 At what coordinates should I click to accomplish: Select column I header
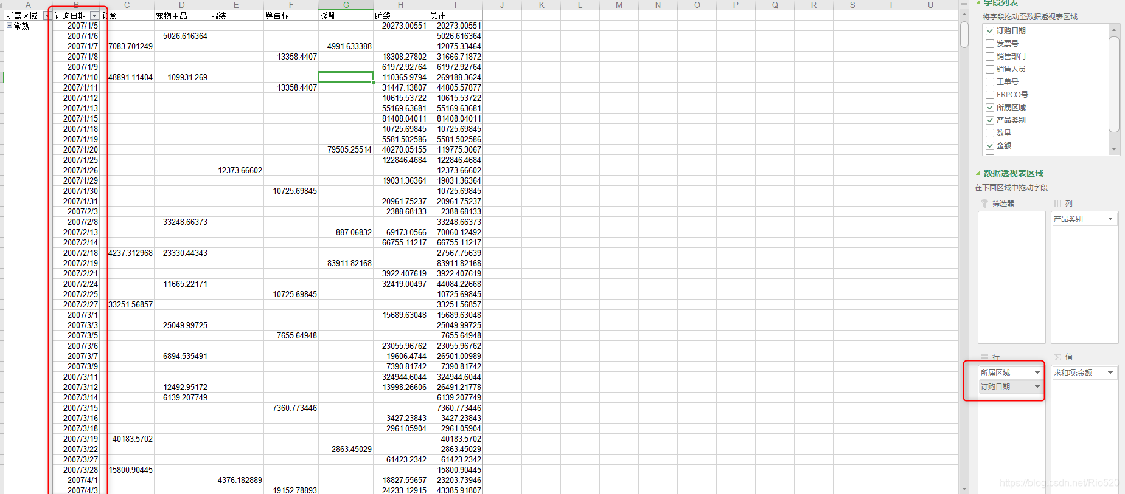(455, 5)
